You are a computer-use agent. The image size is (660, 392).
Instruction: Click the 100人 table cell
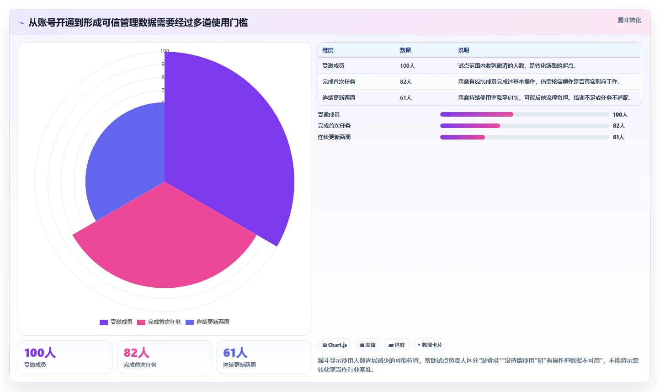coord(407,66)
